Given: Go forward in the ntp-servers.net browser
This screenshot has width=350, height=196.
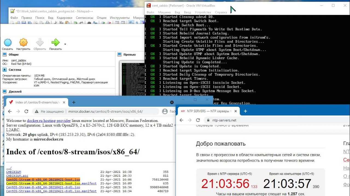Looking at the screenshot, I should [x=189, y=120].
